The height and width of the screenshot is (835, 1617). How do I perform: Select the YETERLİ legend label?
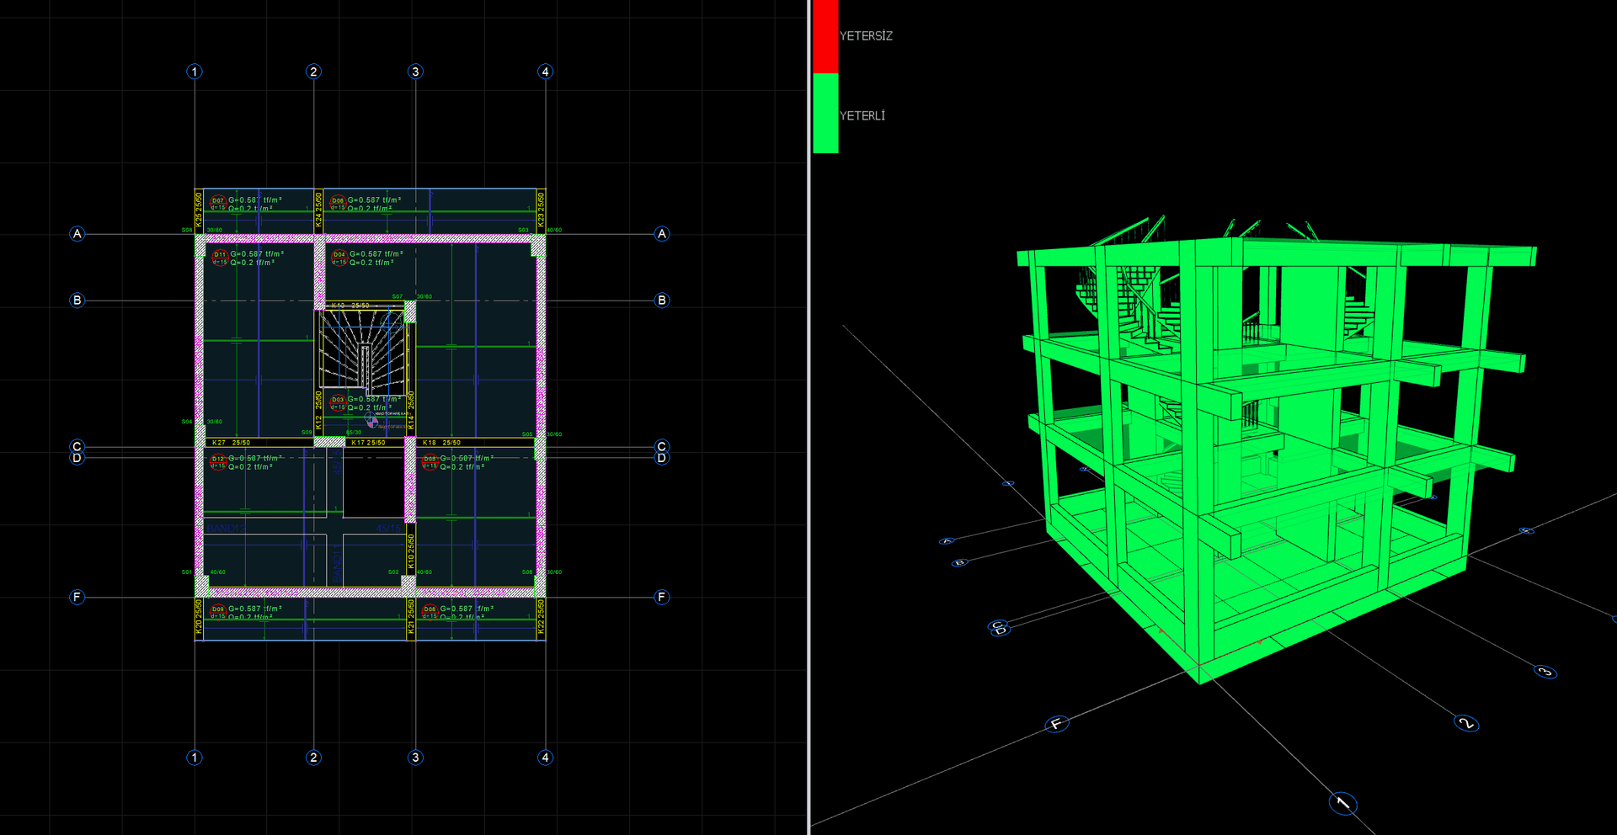tap(862, 116)
